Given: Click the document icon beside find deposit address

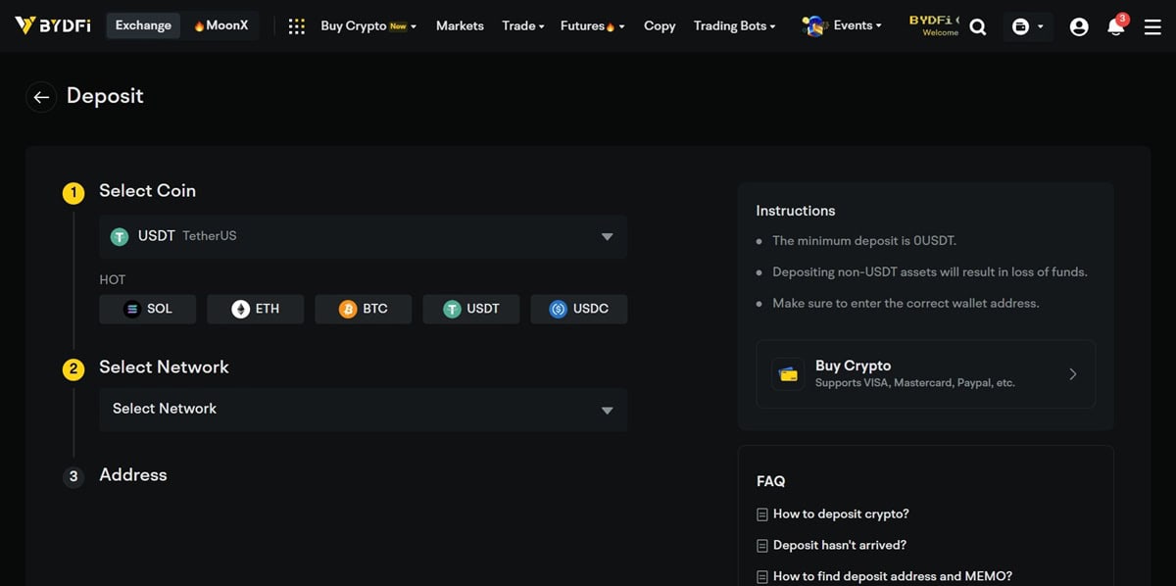Looking at the screenshot, I should click(x=762, y=577).
